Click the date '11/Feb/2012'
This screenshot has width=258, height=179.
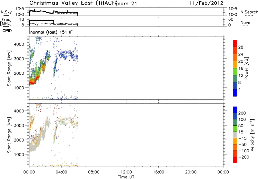point(206,3)
